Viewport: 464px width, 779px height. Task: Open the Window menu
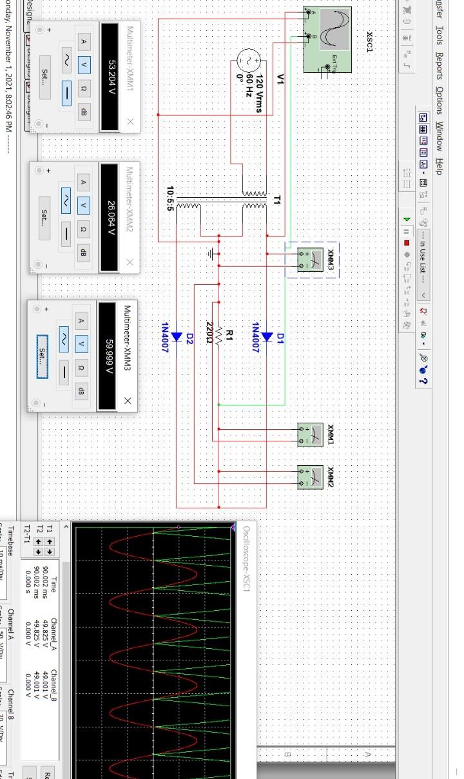coord(439,135)
